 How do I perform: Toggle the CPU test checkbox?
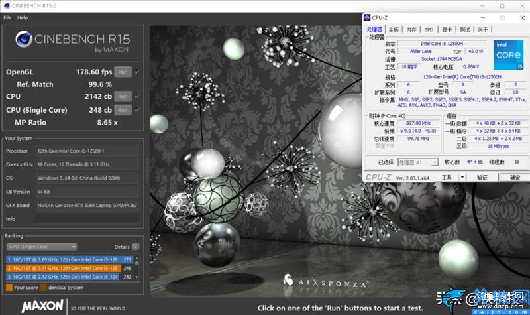click(x=137, y=96)
